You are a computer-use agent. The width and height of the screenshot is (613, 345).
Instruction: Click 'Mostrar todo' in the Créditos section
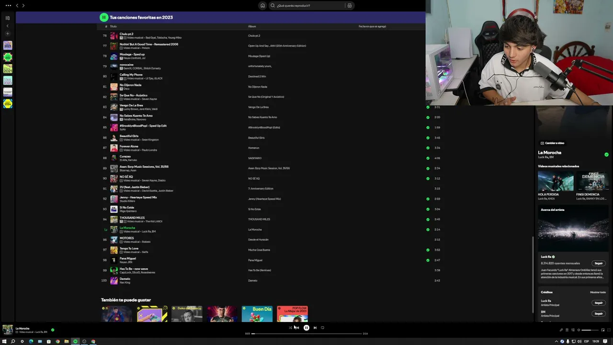coord(598,292)
